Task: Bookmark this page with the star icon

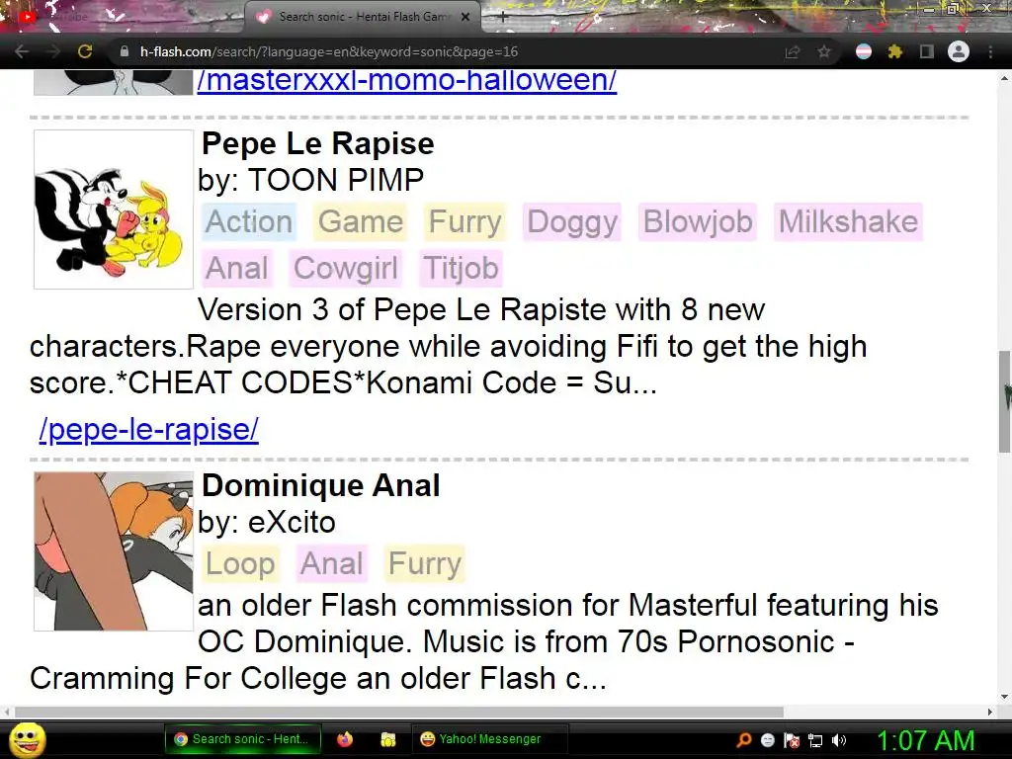Action: point(824,51)
